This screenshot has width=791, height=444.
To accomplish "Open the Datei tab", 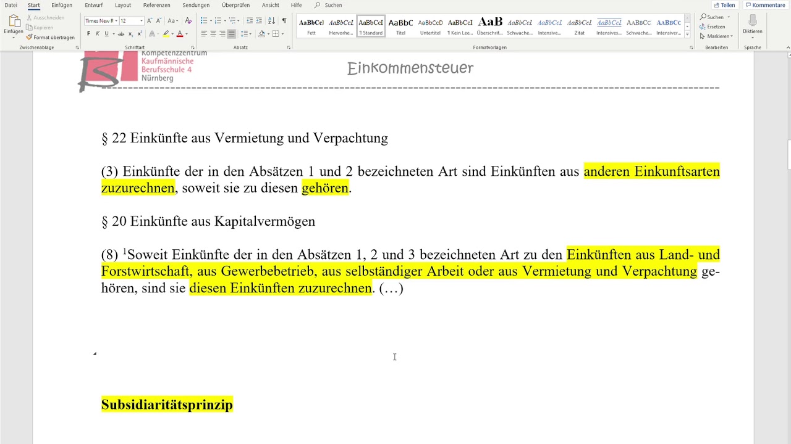I will [x=11, y=5].
